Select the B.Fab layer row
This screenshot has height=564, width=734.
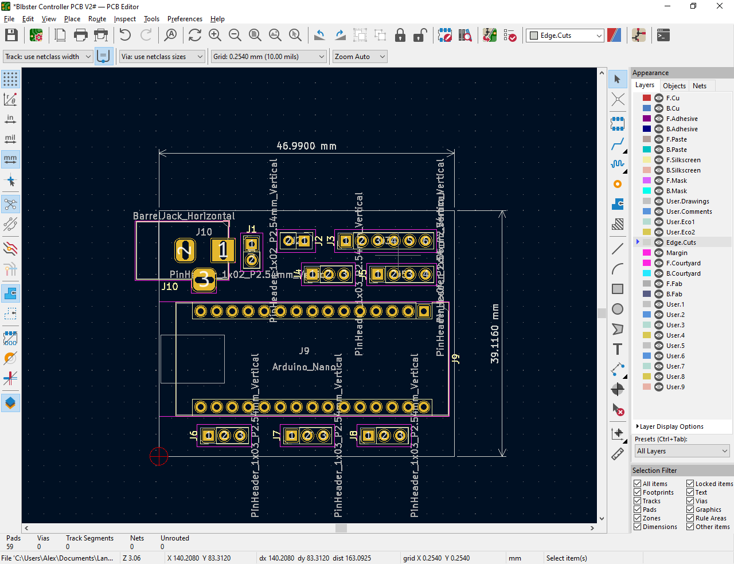682,294
